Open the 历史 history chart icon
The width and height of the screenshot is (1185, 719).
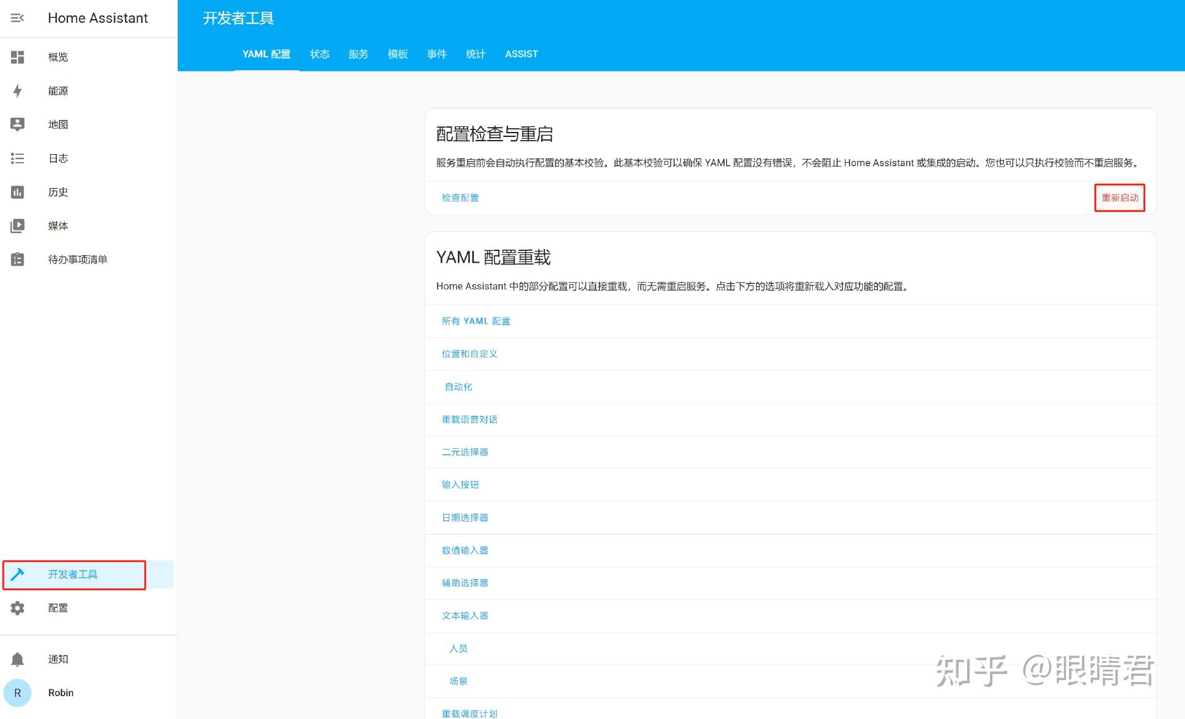coord(17,192)
